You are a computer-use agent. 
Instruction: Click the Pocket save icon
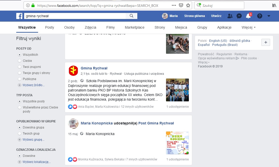point(181,5)
